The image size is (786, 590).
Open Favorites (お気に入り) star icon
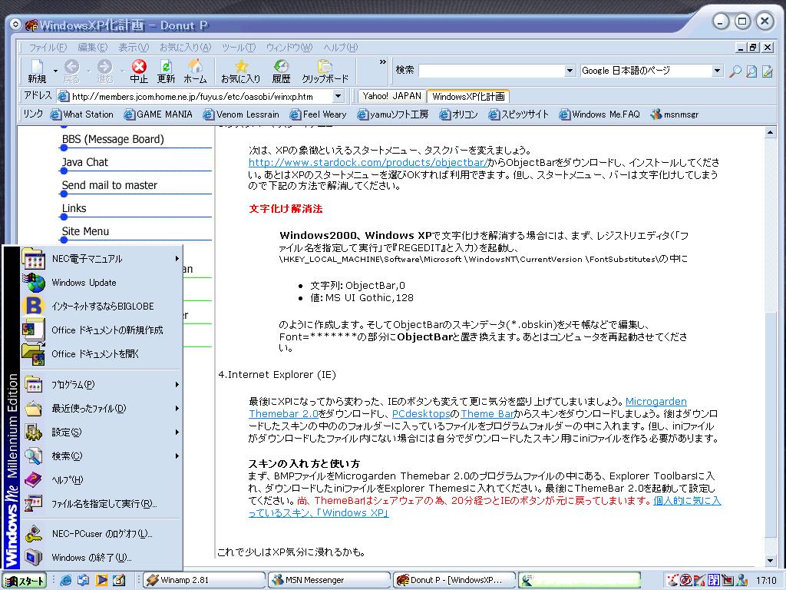click(x=241, y=66)
